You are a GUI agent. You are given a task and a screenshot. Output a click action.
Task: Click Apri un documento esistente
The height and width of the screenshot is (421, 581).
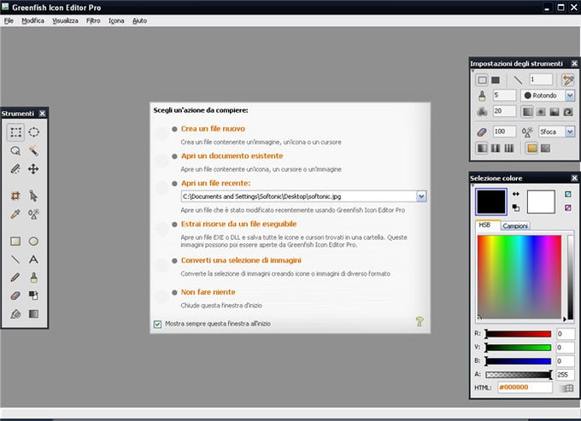(x=232, y=156)
